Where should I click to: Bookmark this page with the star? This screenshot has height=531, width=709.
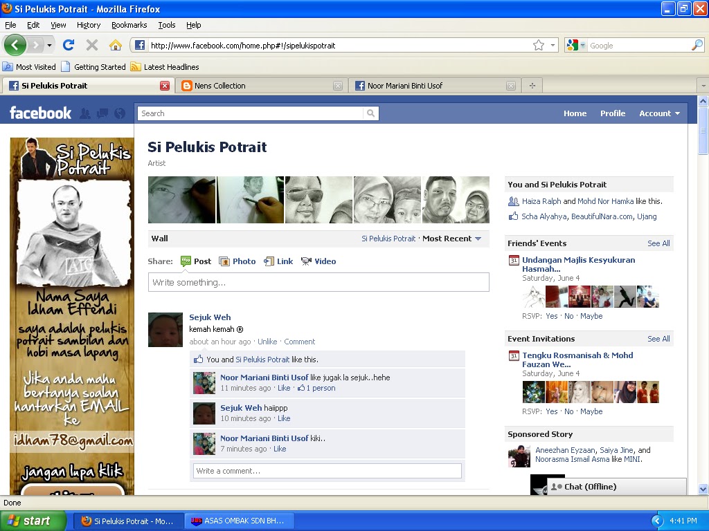(538, 45)
